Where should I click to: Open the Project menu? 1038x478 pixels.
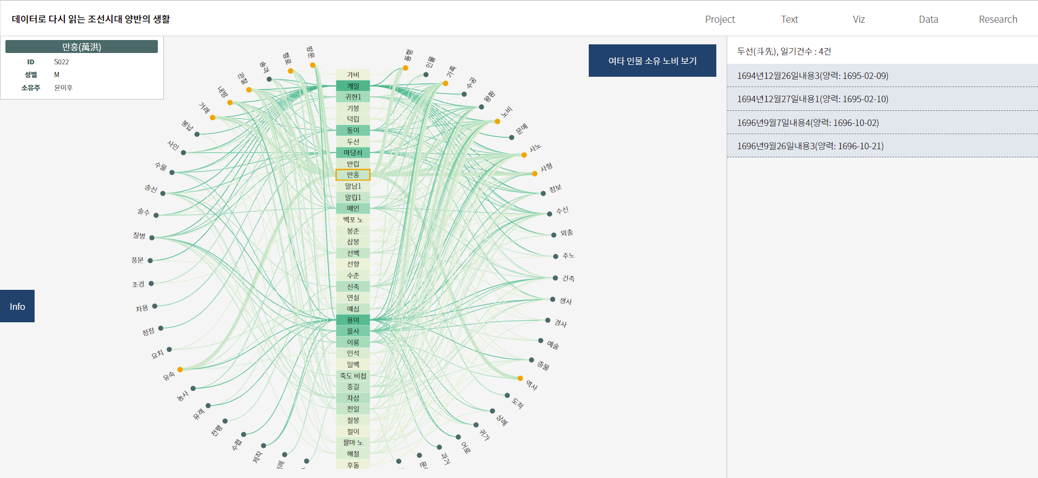point(720,19)
